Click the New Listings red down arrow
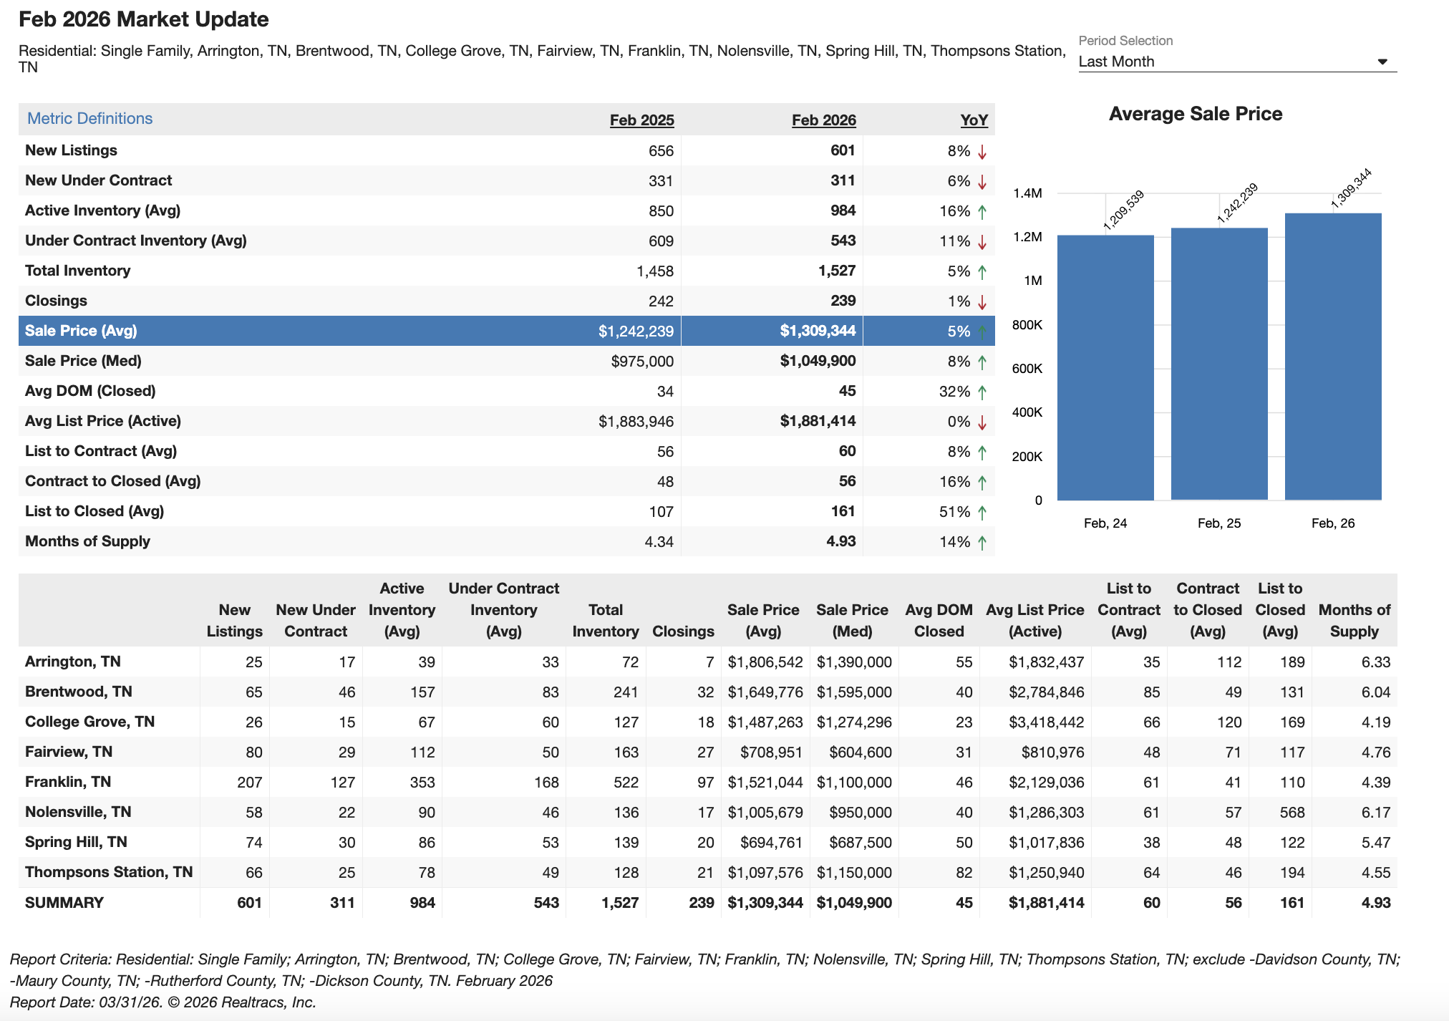The width and height of the screenshot is (1449, 1021). [x=982, y=152]
